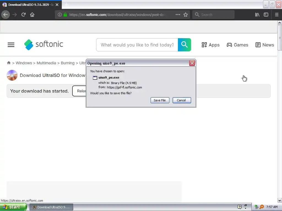Toggle the sidebar view icon

(266, 15)
